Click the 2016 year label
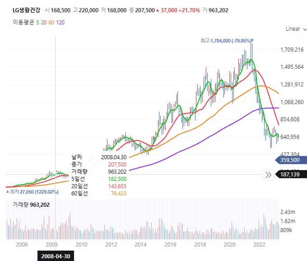 point(170,245)
